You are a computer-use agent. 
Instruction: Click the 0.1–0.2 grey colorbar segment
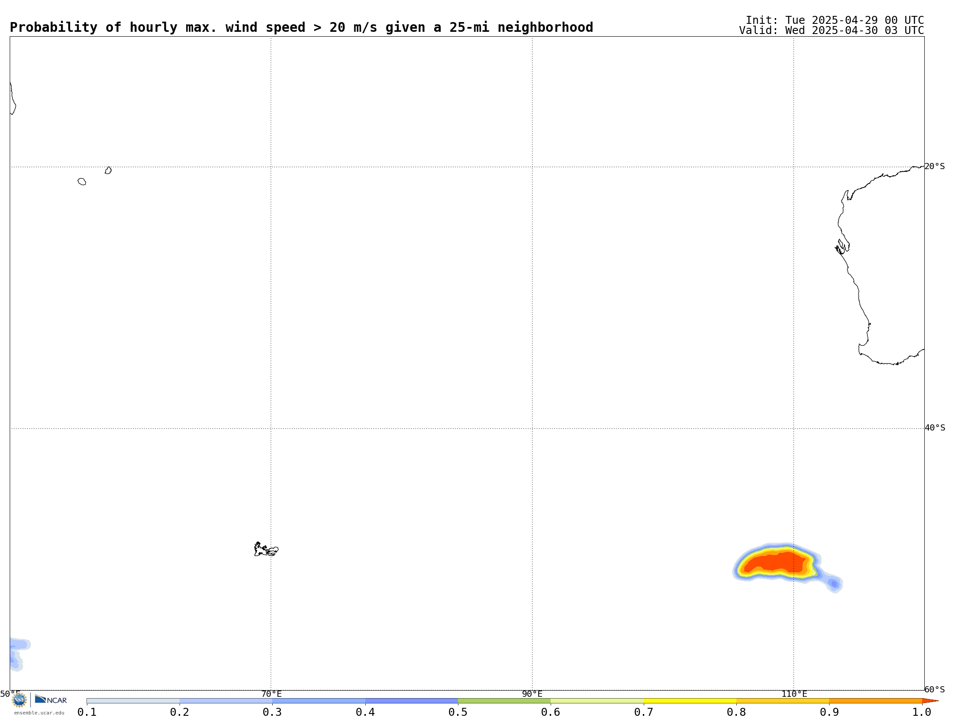(x=133, y=701)
